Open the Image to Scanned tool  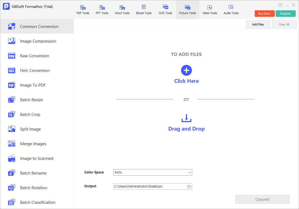[x=37, y=158]
